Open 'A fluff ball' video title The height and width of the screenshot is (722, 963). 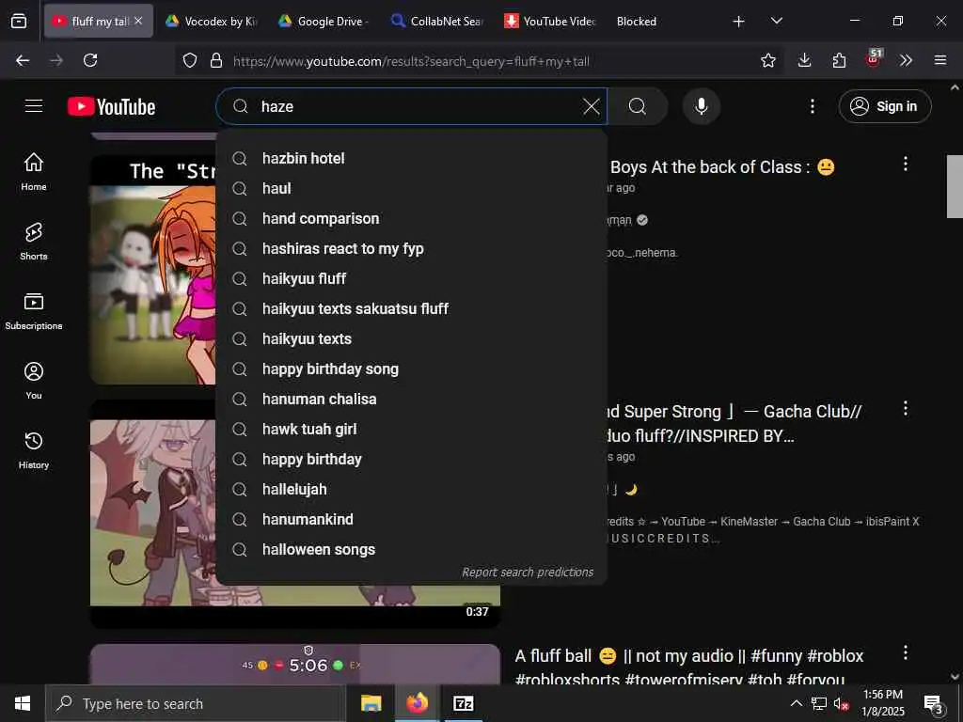point(689,668)
